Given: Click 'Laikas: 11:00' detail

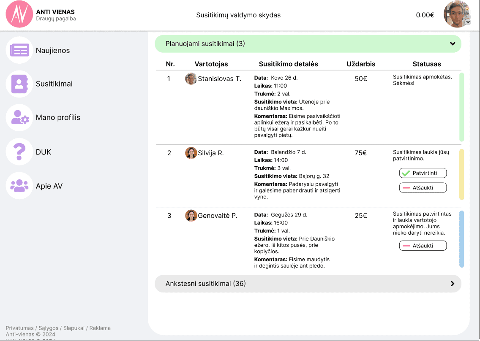Looking at the screenshot, I should pyautogui.click(x=270, y=86).
